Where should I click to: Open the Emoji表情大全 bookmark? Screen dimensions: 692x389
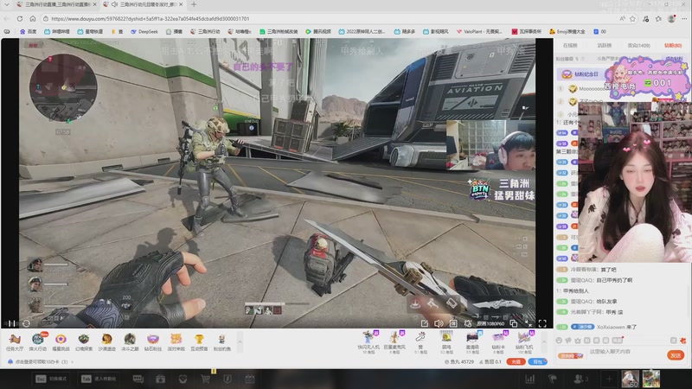[x=567, y=32]
